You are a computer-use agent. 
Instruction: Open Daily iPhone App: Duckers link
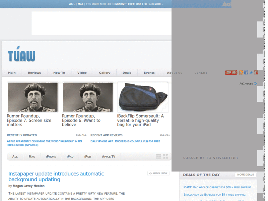click(125, 141)
